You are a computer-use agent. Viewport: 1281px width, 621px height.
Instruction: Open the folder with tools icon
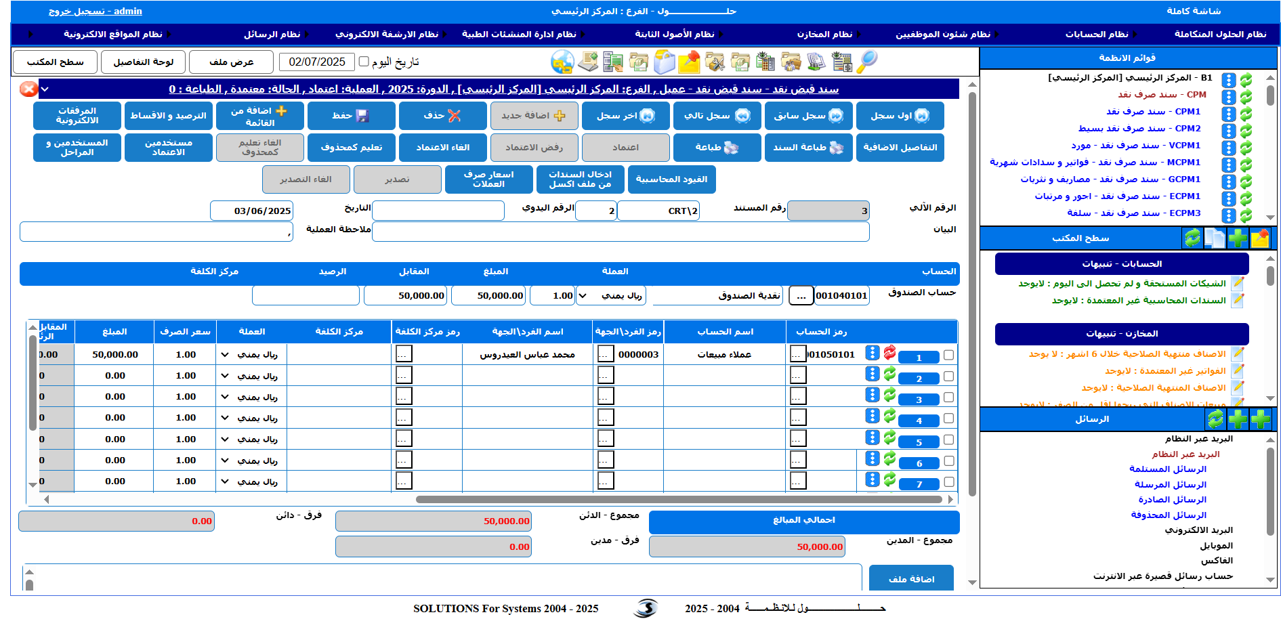click(715, 62)
